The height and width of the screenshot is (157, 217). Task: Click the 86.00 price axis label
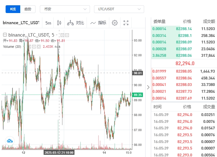click(x=138, y=145)
